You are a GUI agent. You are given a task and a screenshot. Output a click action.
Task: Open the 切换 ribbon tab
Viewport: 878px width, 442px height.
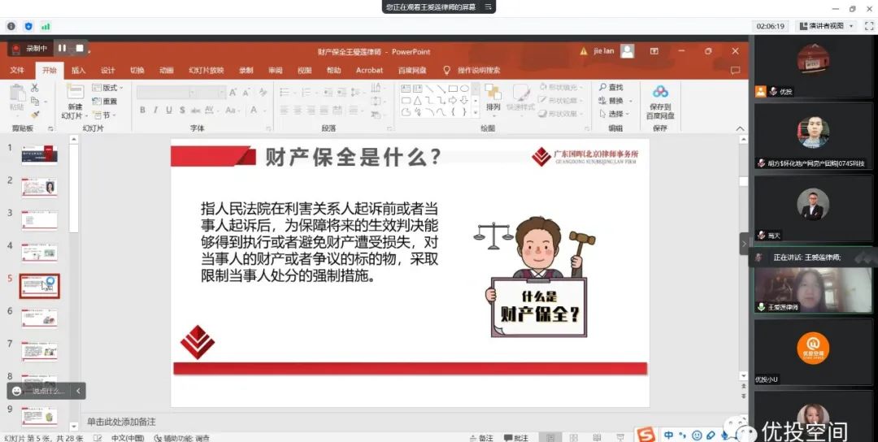[x=137, y=71]
